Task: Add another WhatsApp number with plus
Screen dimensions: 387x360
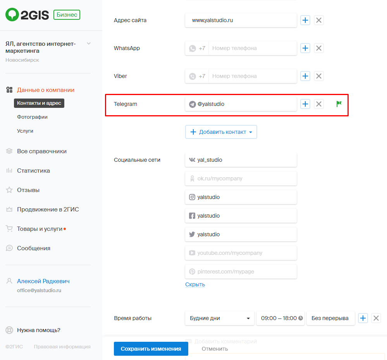Action: click(305, 48)
